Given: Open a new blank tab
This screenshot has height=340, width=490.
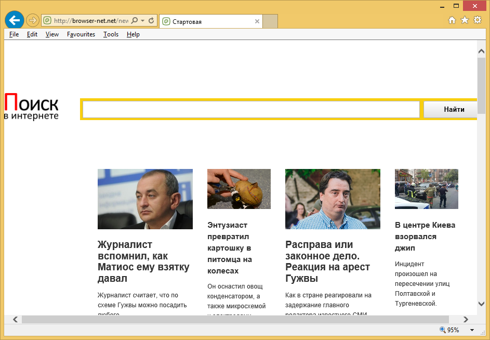Looking at the screenshot, I should (x=270, y=21).
